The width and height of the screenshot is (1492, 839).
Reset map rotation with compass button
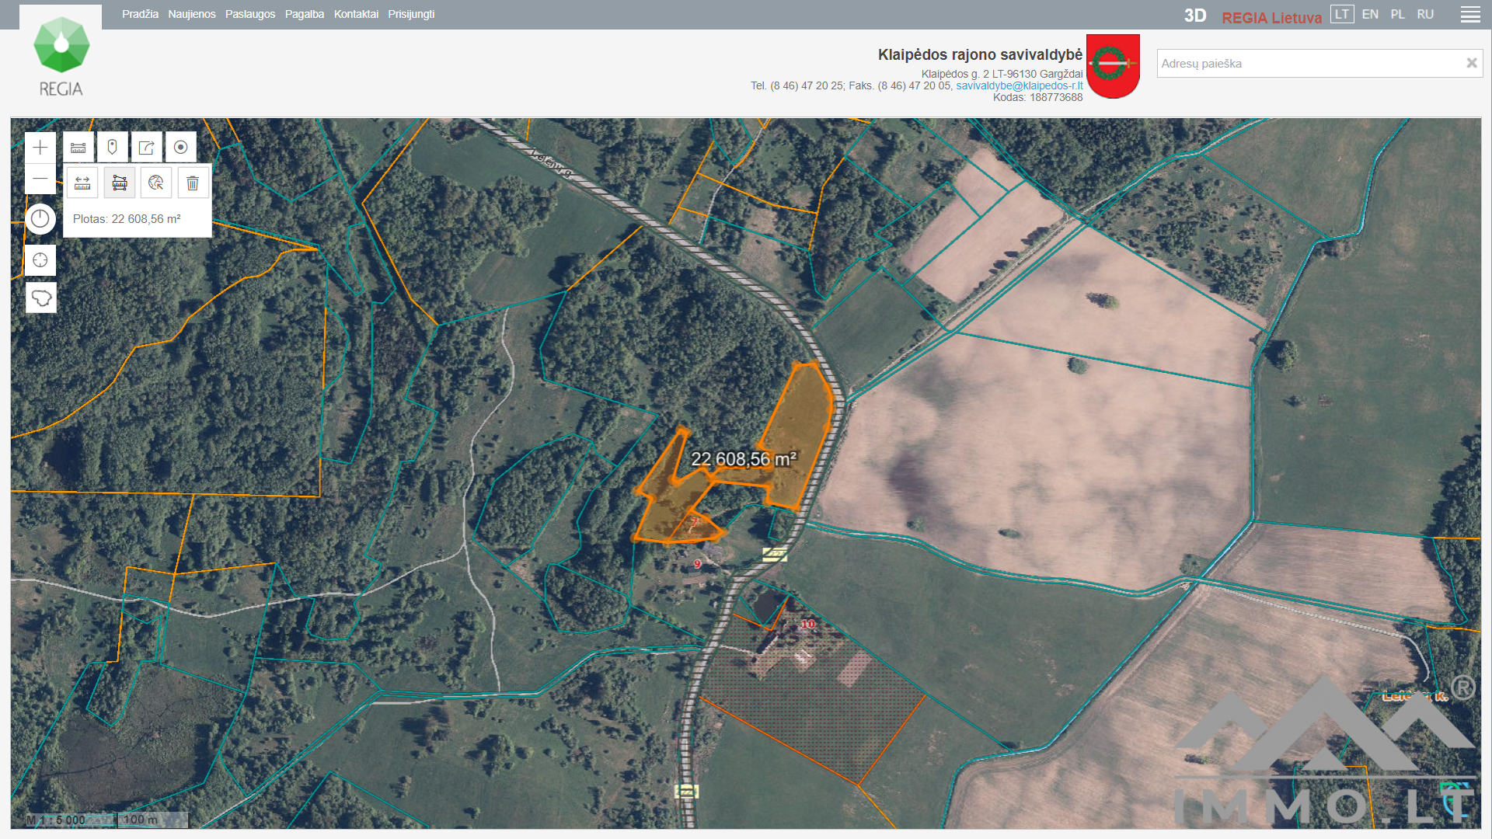pyautogui.click(x=40, y=219)
